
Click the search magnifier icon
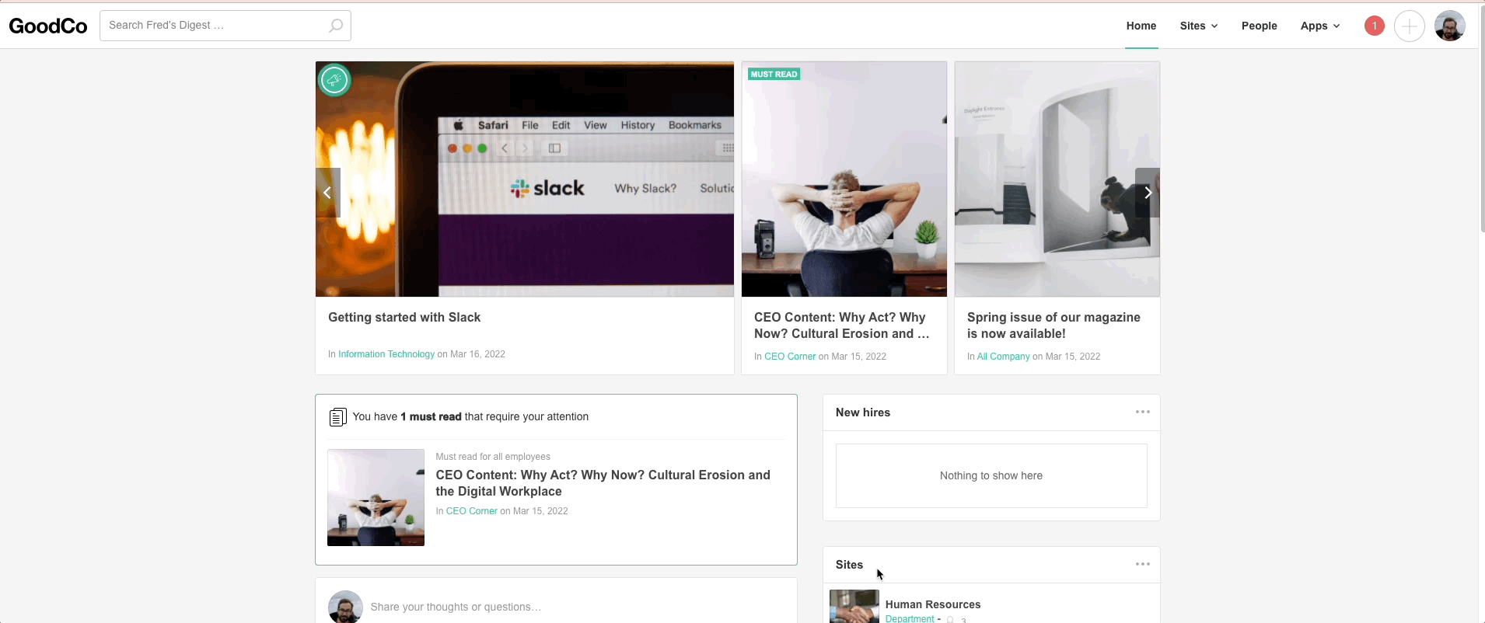pyautogui.click(x=335, y=26)
